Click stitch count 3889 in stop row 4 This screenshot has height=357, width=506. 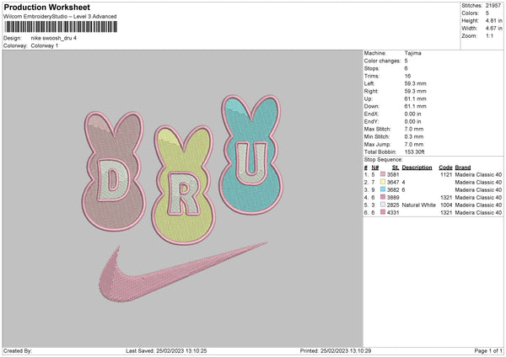coord(393,198)
